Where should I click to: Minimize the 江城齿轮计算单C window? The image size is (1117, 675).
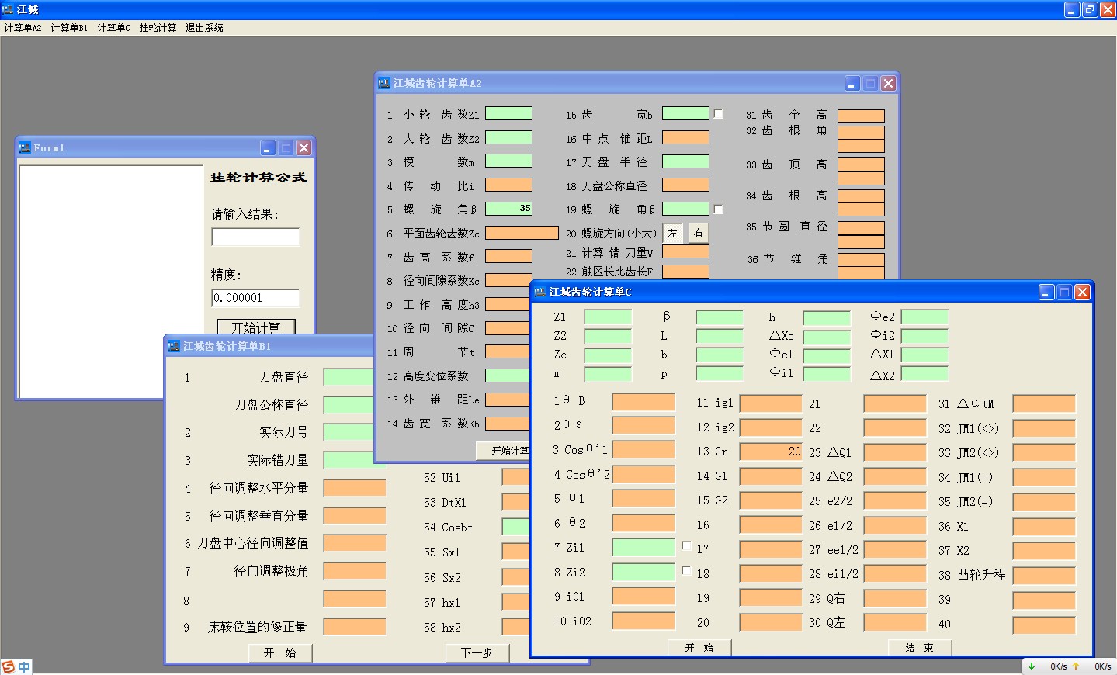(x=1047, y=292)
